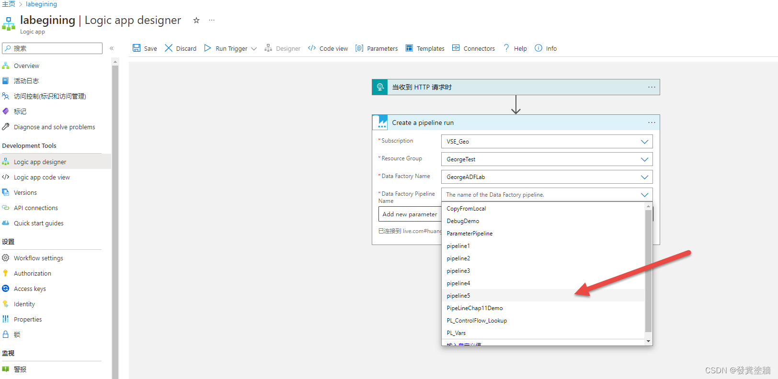
Task: Click the Quick start guides icon
Action: pos(6,223)
